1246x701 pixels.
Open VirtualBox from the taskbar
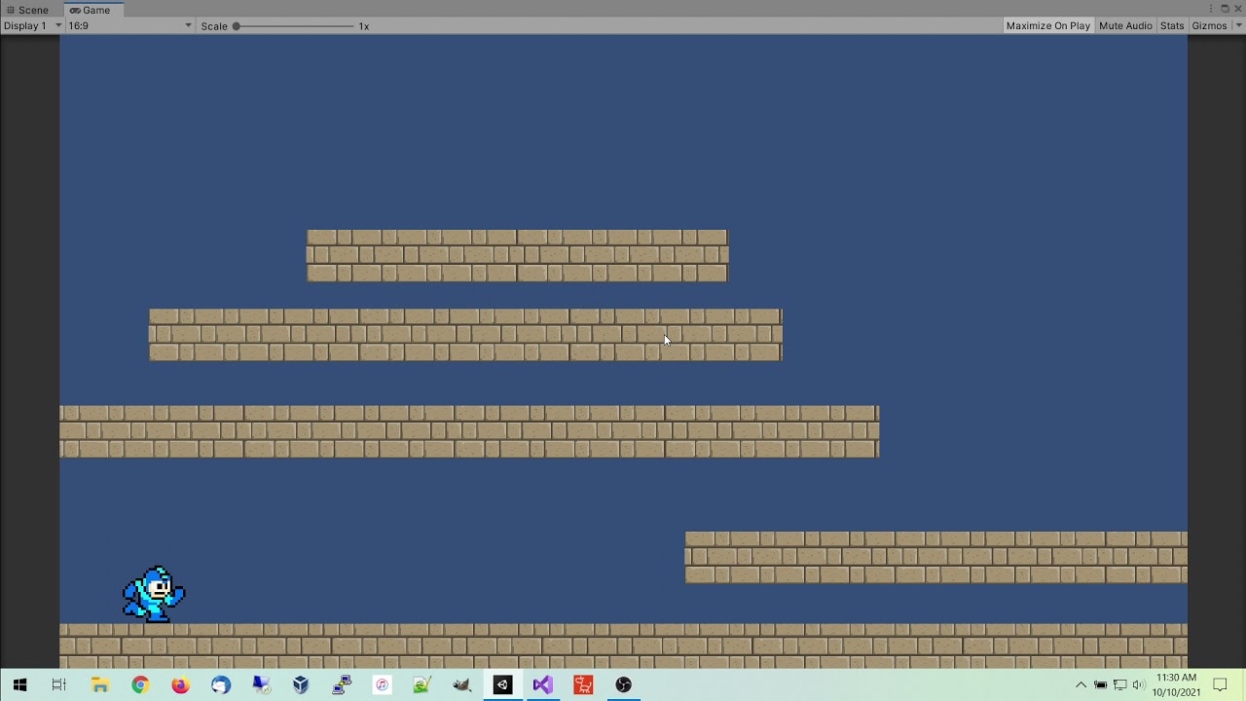tap(301, 685)
